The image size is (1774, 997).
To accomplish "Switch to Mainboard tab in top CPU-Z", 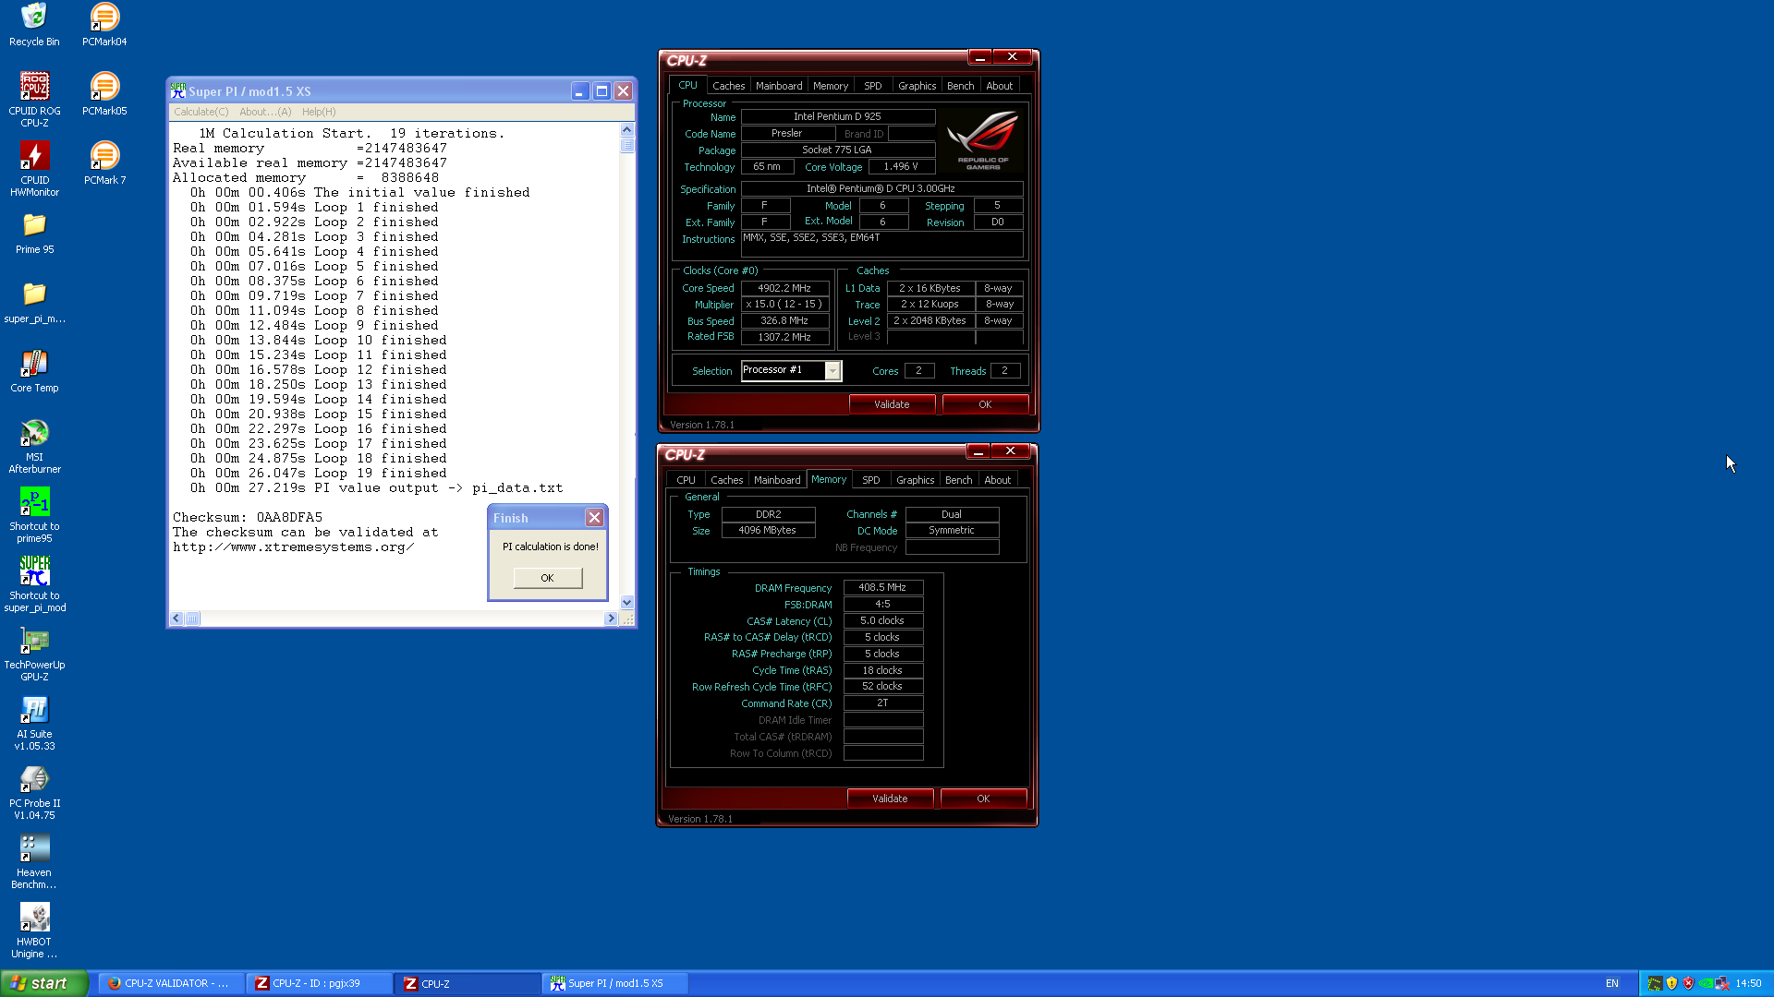I will [x=779, y=86].
